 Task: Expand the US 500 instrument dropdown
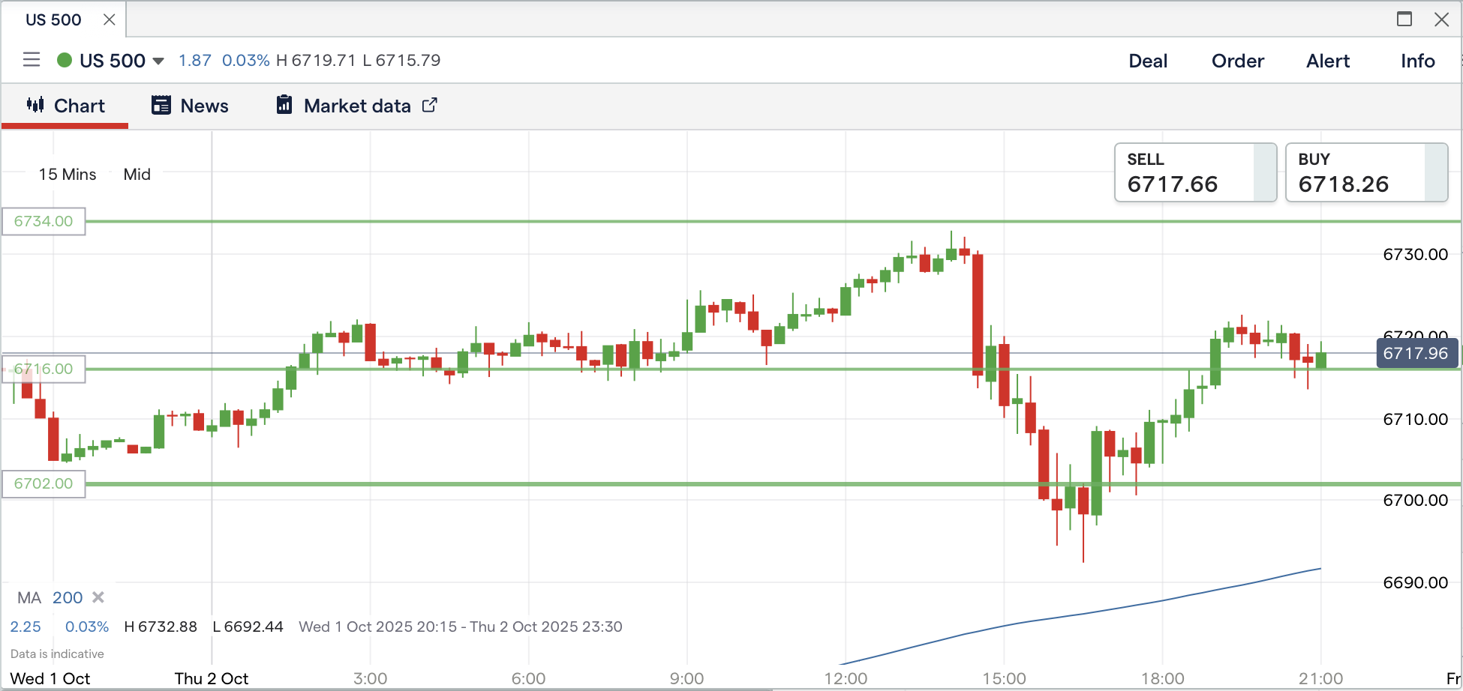point(158,61)
